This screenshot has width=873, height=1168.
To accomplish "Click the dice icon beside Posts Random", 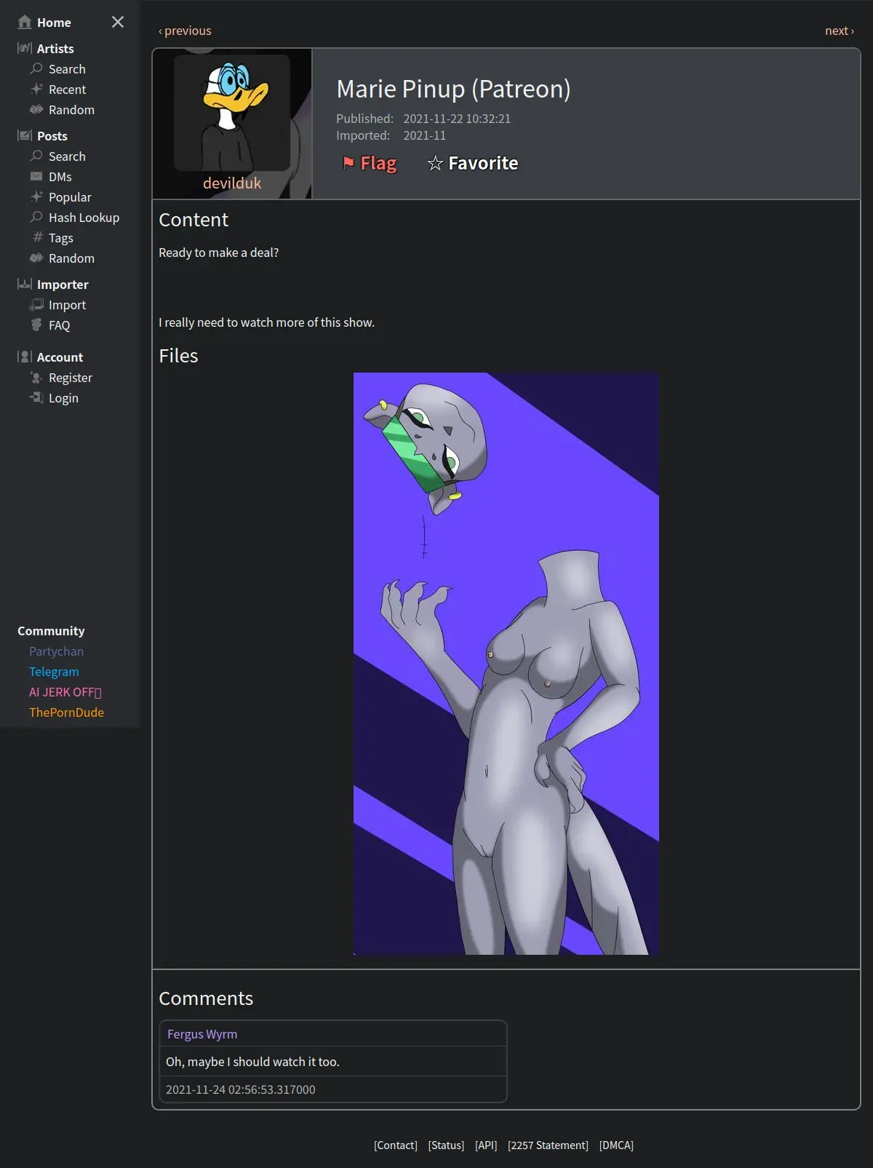I will (36, 258).
